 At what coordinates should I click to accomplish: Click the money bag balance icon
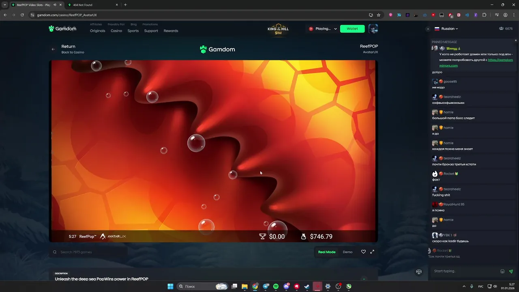coord(303,236)
